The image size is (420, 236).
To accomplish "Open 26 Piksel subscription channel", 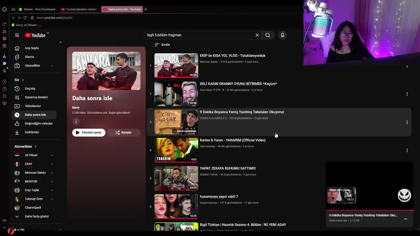I will 34,155.
